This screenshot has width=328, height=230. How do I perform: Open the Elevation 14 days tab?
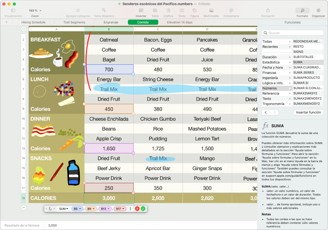click(180, 22)
